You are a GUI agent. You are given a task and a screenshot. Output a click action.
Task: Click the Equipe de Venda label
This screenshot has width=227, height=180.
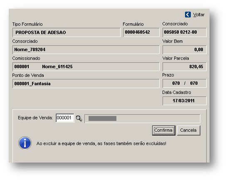(x=35, y=118)
